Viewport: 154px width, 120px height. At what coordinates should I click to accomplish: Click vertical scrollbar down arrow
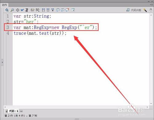[x=151, y=104]
